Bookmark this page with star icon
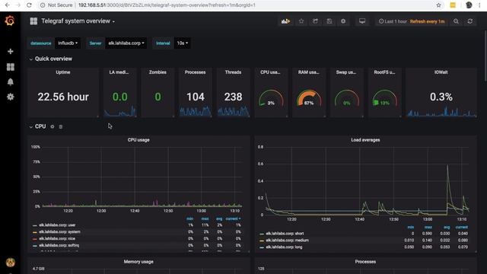Screen dimensions: 487x274 (438, 5)
